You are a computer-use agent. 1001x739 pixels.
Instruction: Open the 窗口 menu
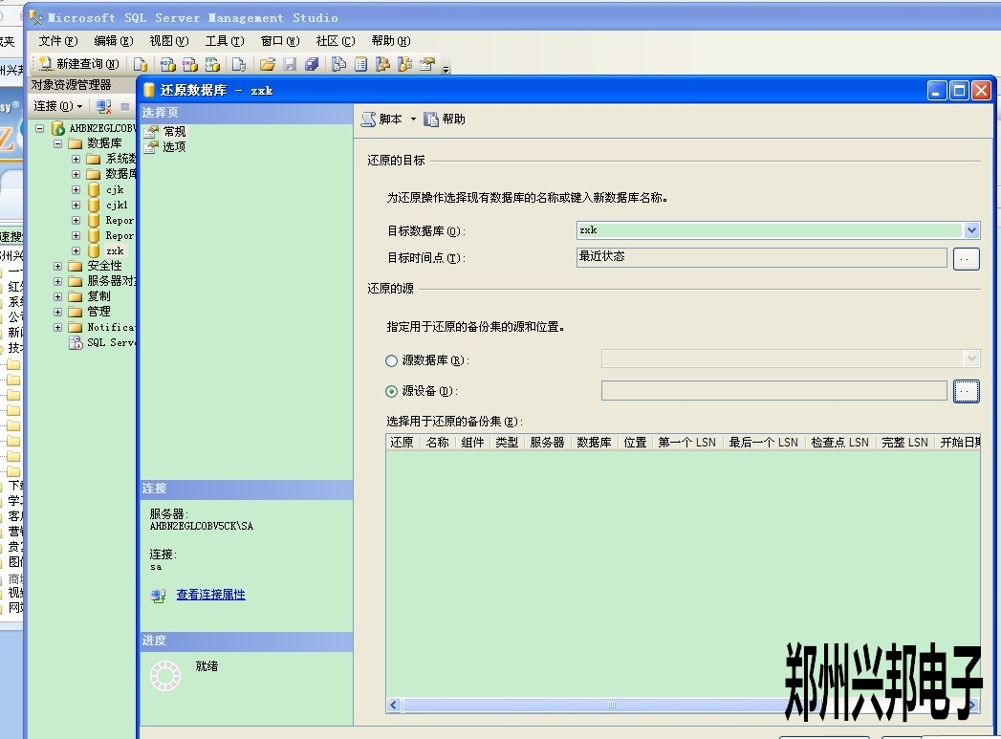point(280,41)
